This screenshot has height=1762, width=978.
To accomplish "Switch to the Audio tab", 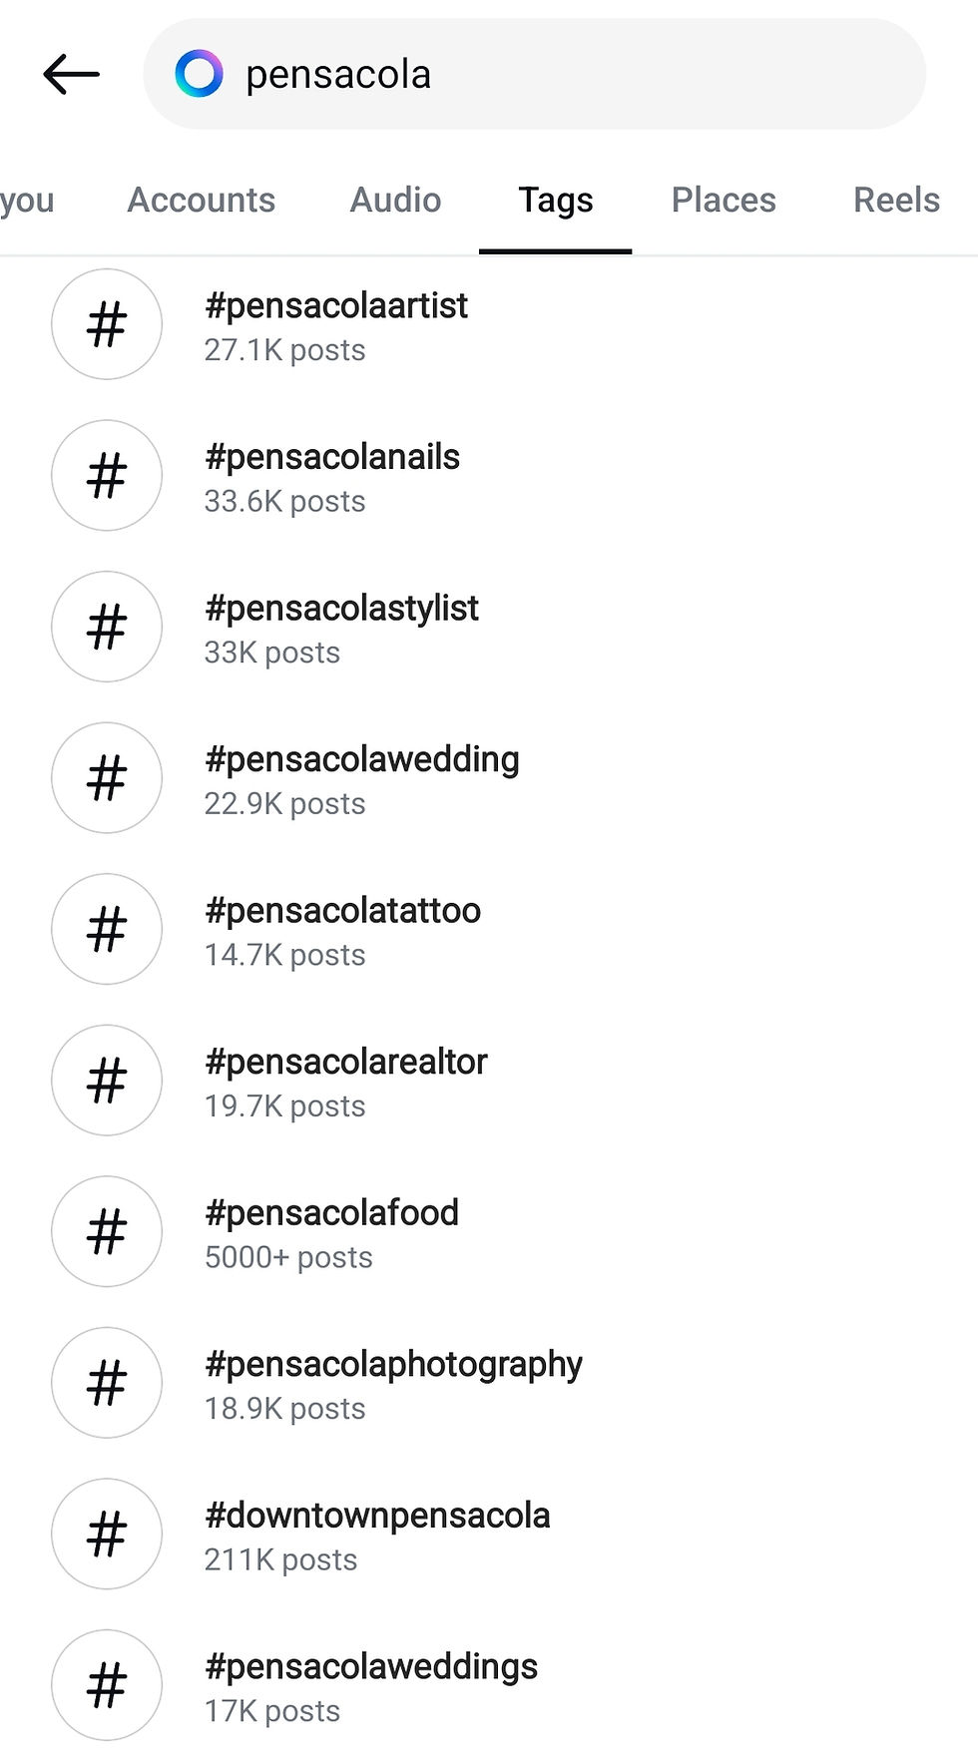I will (395, 200).
